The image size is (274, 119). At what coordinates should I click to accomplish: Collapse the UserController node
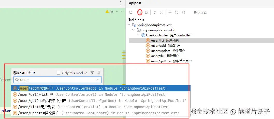coord(138,35)
